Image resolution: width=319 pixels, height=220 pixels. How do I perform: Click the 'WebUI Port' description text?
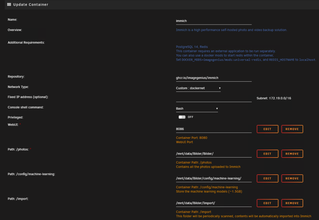click(x=184, y=142)
